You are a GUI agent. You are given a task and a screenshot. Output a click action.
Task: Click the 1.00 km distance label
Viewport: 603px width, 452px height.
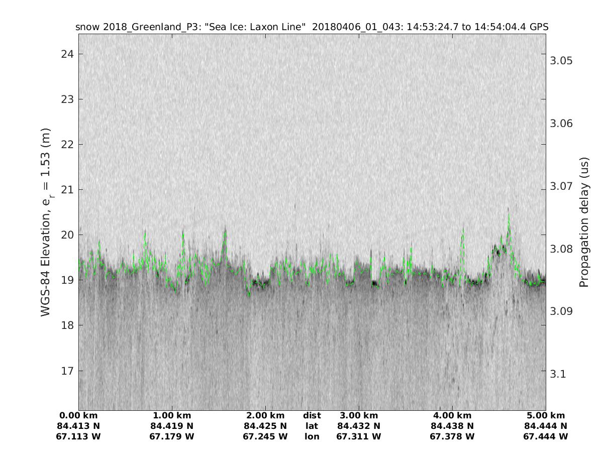coord(172,416)
